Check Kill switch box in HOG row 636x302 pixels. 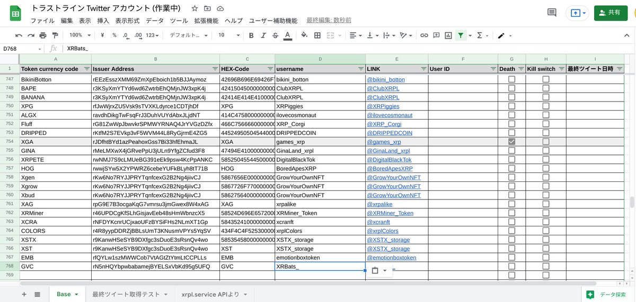point(546,169)
